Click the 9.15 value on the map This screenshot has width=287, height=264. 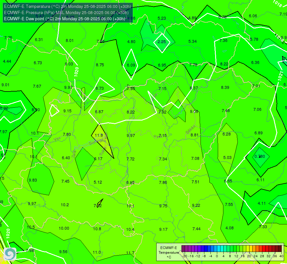point(67,111)
